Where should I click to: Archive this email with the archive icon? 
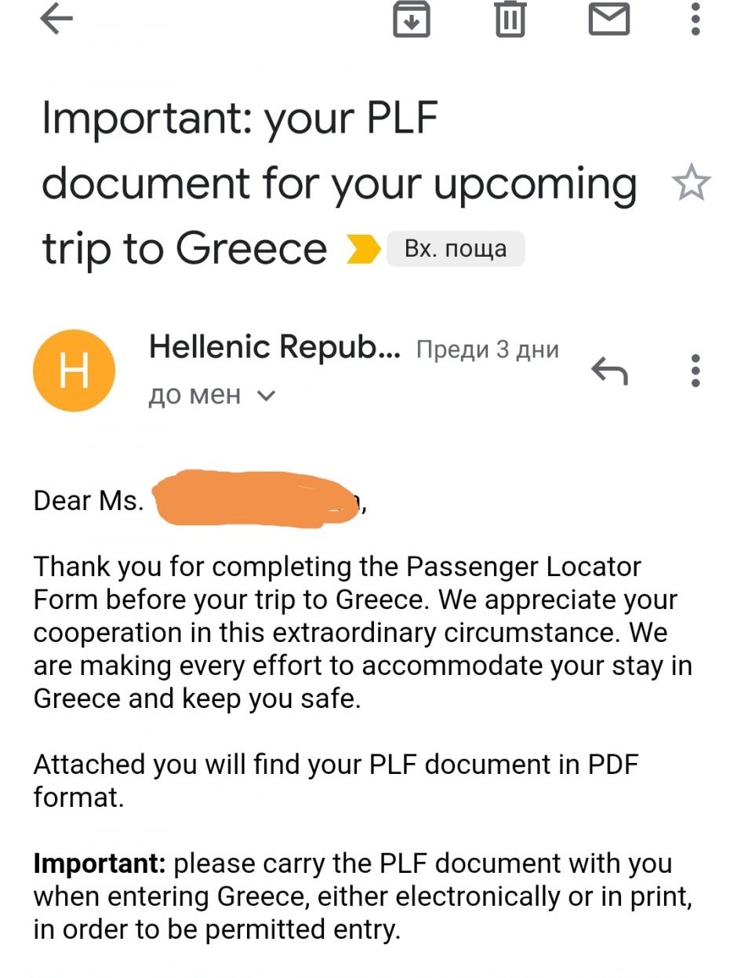(x=412, y=19)
